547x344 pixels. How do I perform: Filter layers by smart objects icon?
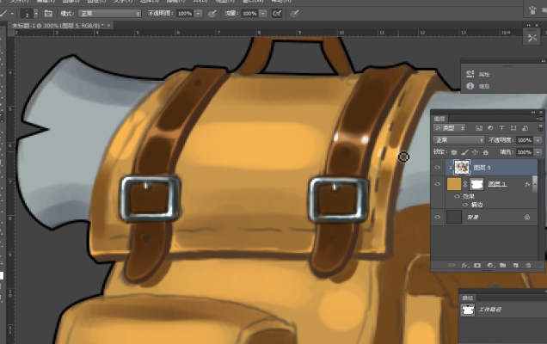click(x=525, y=128)
